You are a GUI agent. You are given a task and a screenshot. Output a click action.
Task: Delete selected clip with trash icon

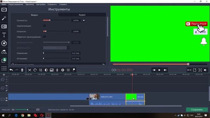(22, 70)
